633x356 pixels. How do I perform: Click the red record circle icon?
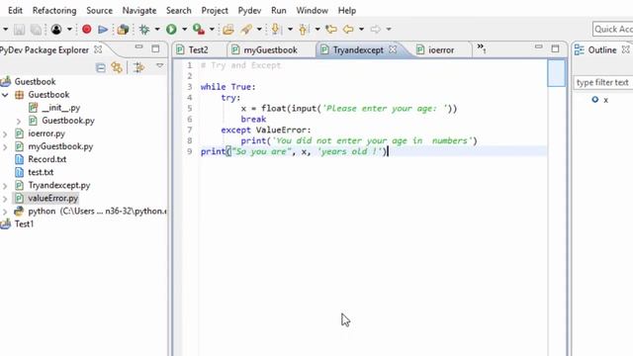86,29
